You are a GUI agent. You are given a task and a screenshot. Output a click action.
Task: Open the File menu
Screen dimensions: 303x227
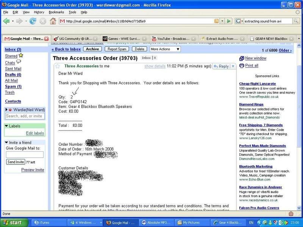click(x=6, y=12)
